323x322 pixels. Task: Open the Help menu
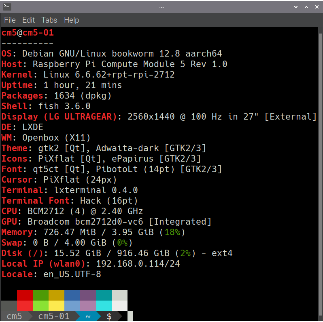click(x=72, y=20)
